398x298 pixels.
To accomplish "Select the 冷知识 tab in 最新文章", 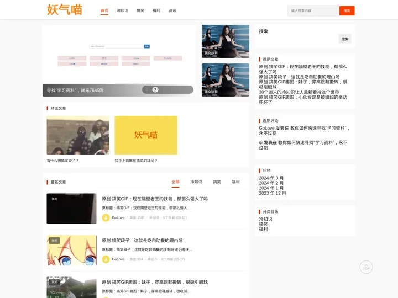I will (x=196, y=182).
